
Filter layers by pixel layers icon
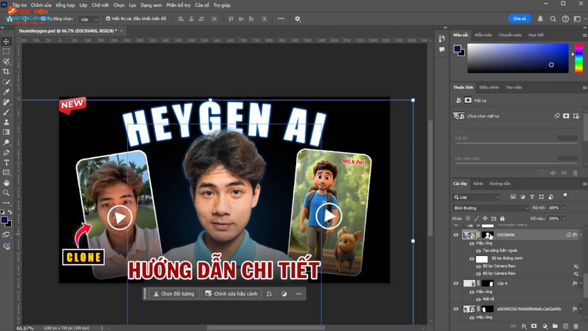(x=513, y=197)
